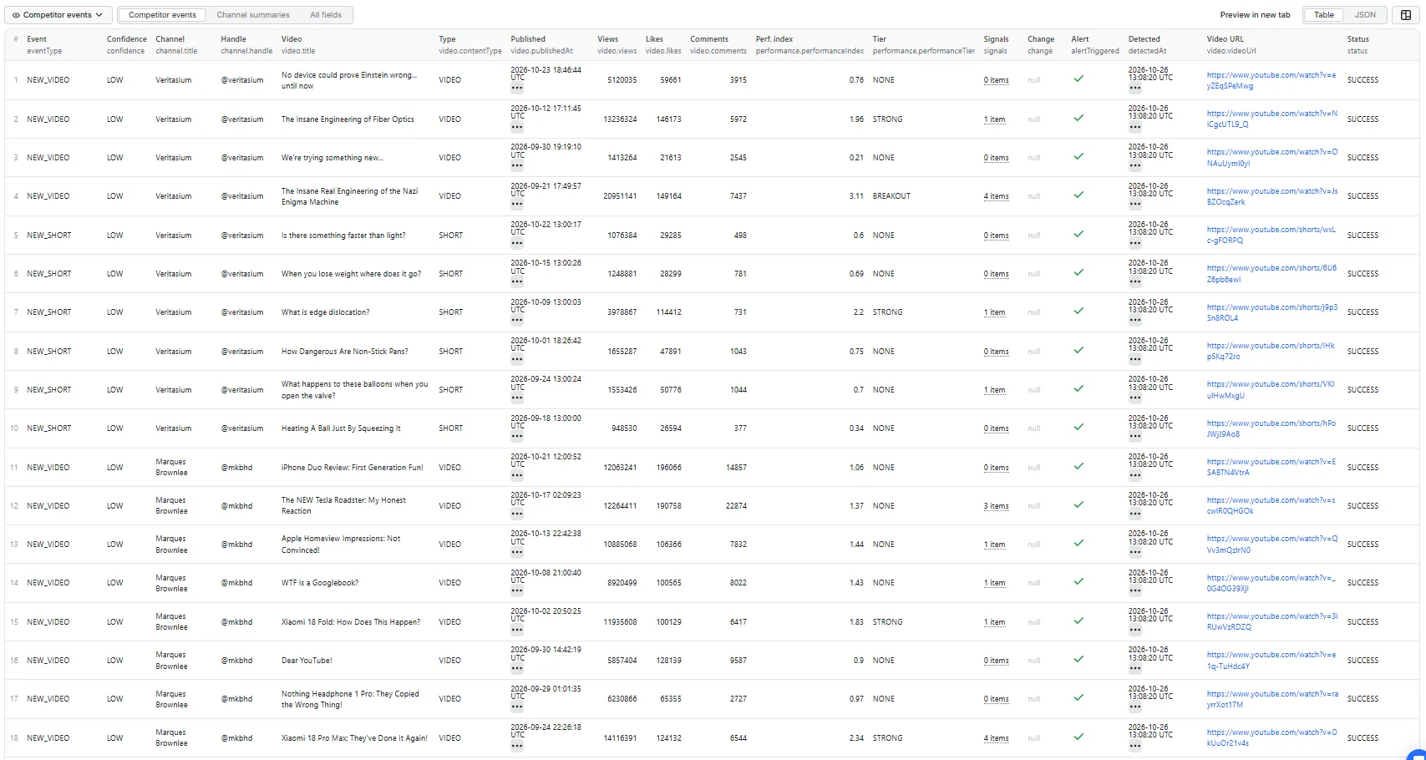The image size is (1426, 760).
Task: Select views value 20951141
Action: click(x=620, y=196)
